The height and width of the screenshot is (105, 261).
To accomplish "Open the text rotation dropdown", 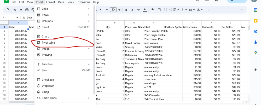I will tap(200, 10).
